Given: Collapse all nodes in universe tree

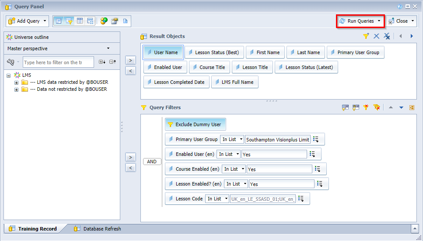Looking at the screenshot, I should pyautogui.click(x=112, y=62).
